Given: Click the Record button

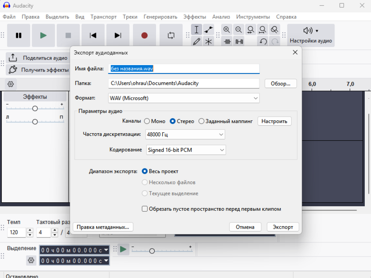Looking at the screenshot, I should point(144,36).
